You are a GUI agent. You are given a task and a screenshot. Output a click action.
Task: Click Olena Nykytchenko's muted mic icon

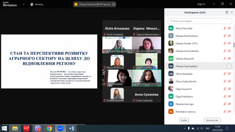click(224, 81)
